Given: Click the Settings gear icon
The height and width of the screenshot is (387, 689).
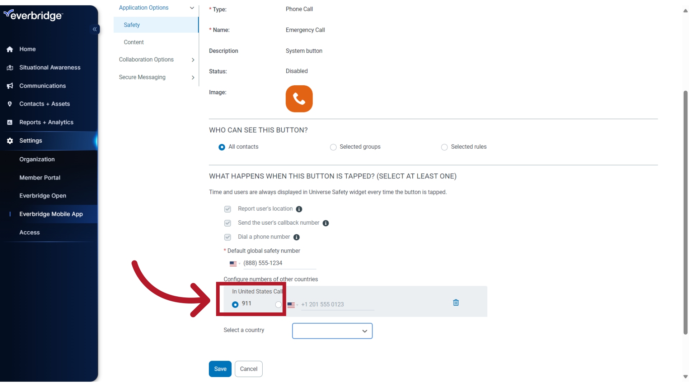Looking at the screenshot, I should pyautogui.click(x=10, y=140).
